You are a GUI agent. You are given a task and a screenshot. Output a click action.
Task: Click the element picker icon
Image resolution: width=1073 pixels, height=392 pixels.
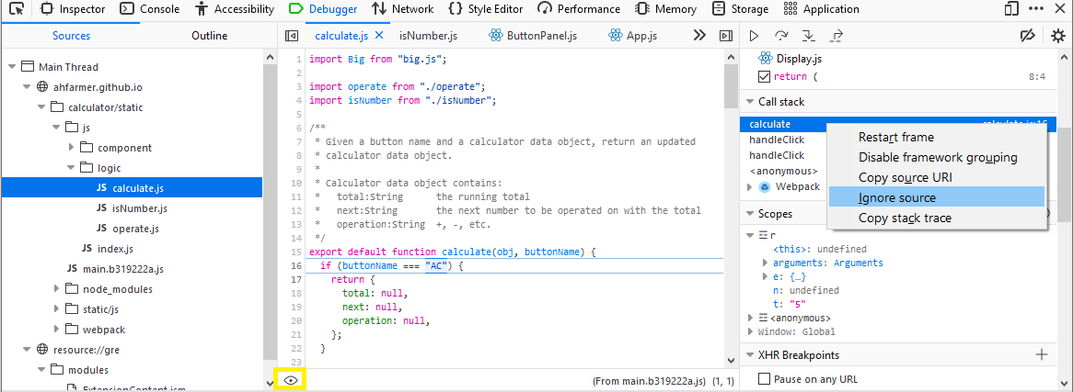(x=16, y=9)
